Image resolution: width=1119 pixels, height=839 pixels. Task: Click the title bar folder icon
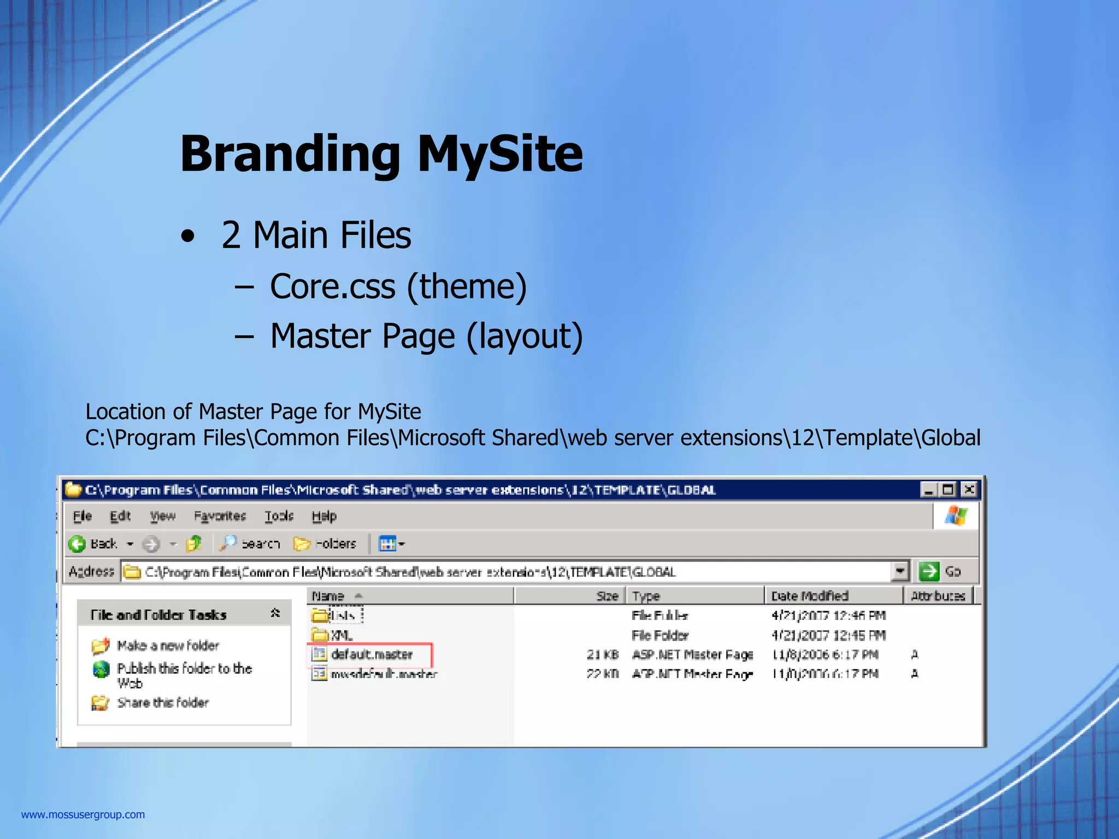[x=73, y=489]
